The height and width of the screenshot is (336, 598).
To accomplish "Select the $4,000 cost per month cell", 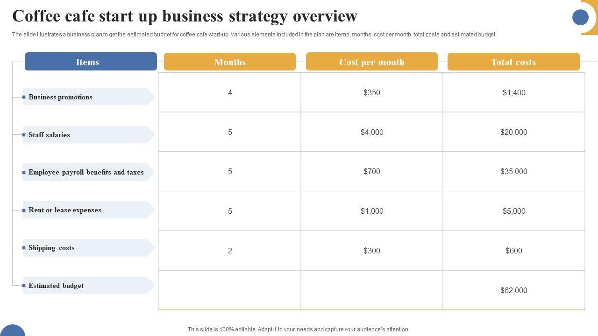I will [372, 132].
